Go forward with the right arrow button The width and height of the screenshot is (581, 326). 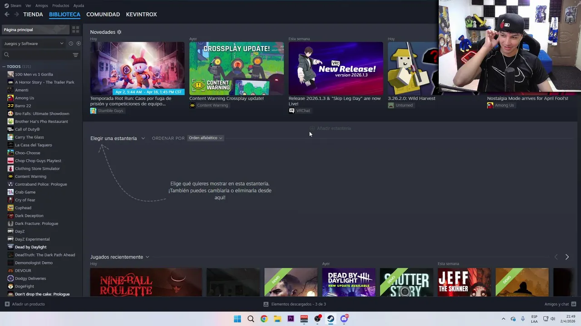click(16, 14)
